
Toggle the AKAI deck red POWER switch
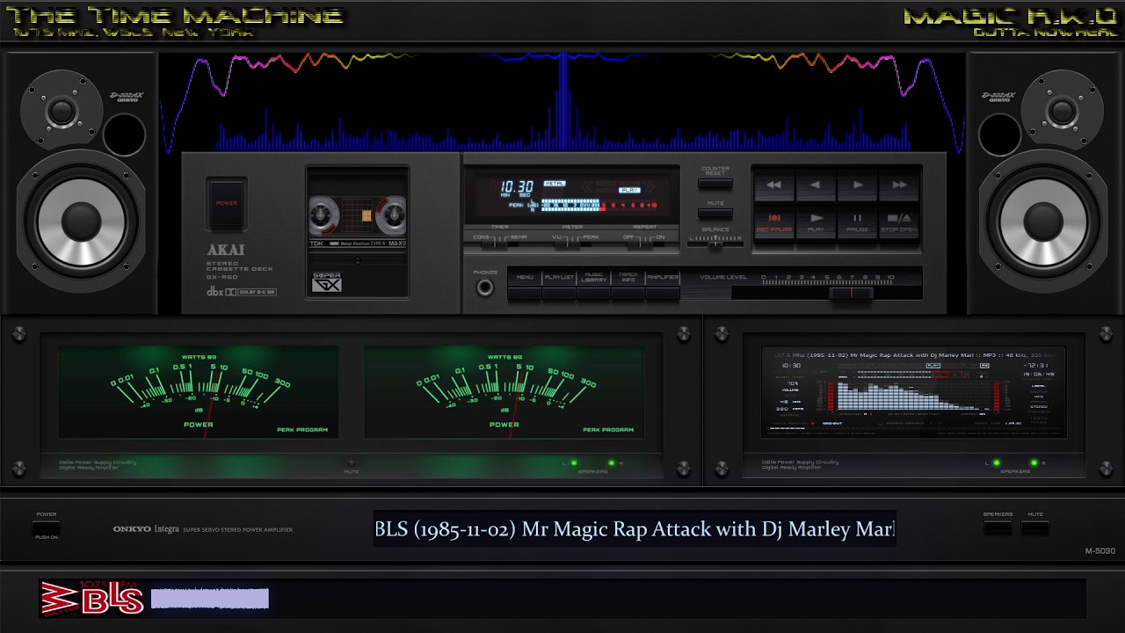(x=227, y=203)
